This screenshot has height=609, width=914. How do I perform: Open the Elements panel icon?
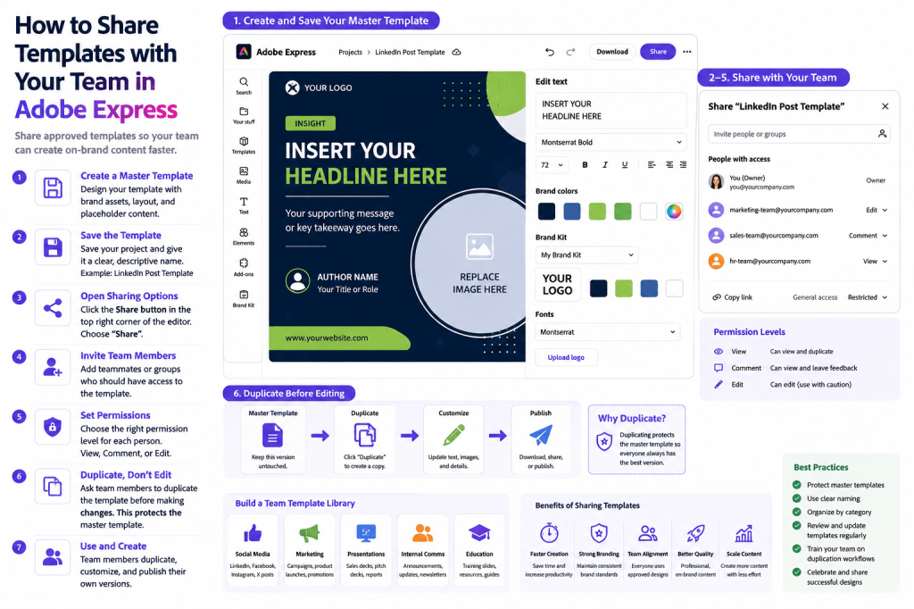(x=244, y=237)
